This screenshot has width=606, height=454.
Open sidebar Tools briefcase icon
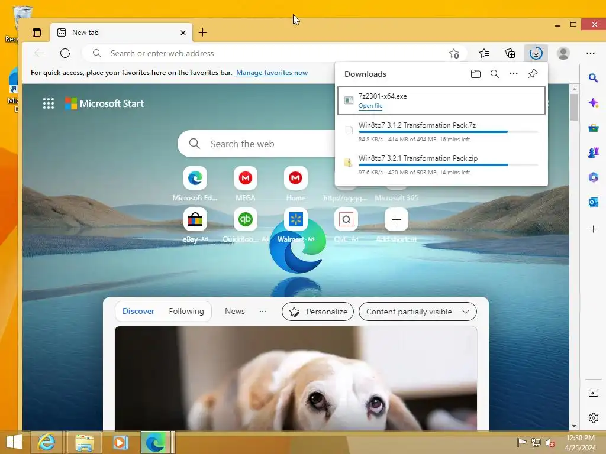593,128
